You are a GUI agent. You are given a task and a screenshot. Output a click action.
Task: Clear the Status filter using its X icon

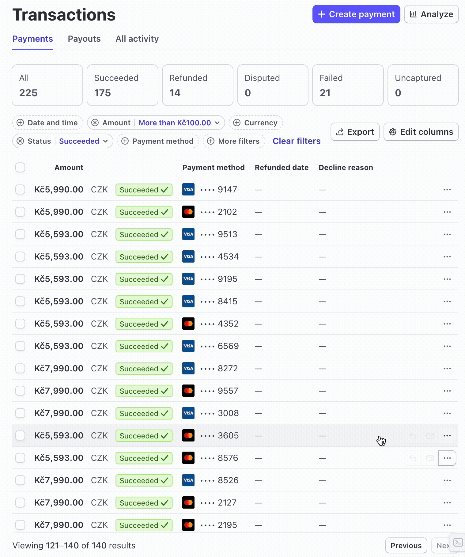20,141
